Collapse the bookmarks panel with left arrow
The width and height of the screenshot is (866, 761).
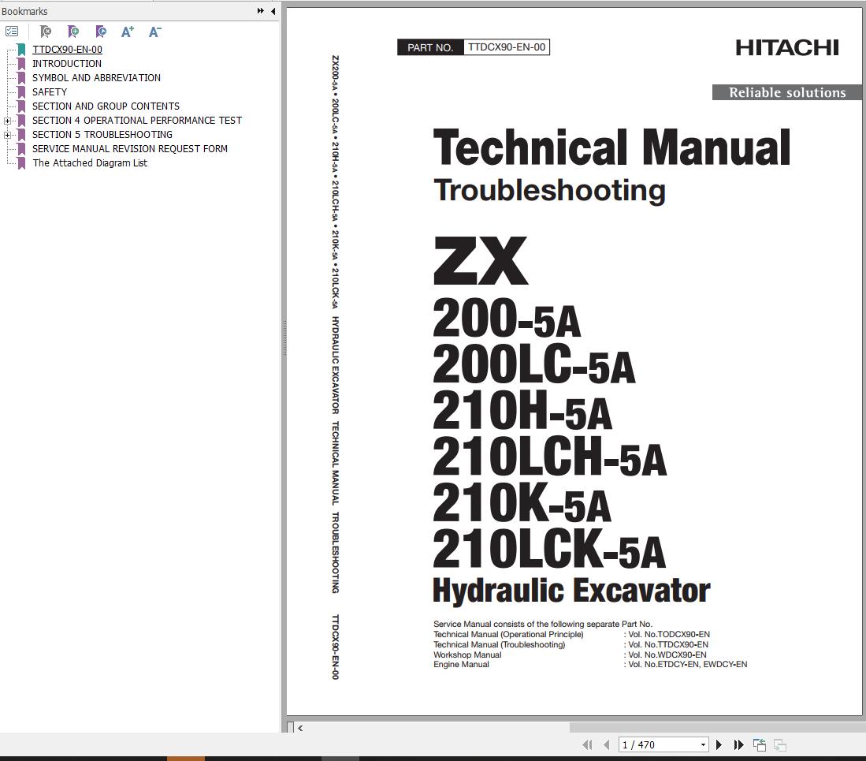pyautogui.click(x=273, y=11)
